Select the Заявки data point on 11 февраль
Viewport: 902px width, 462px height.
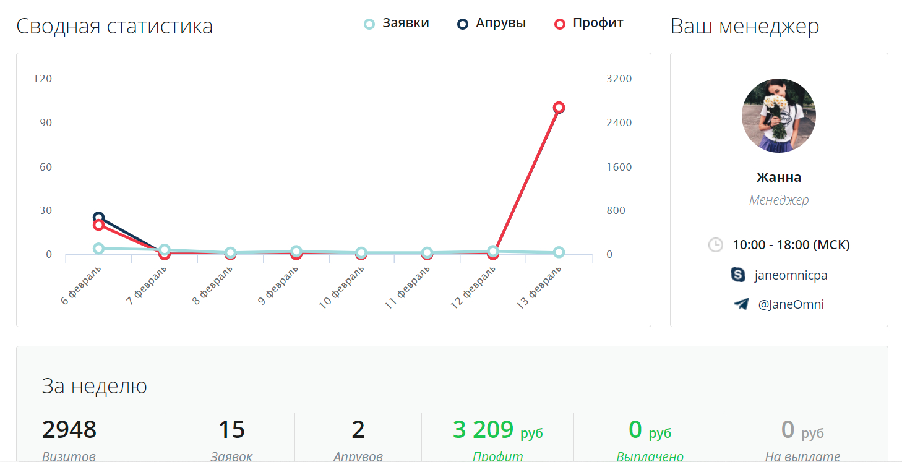point(427,252)
